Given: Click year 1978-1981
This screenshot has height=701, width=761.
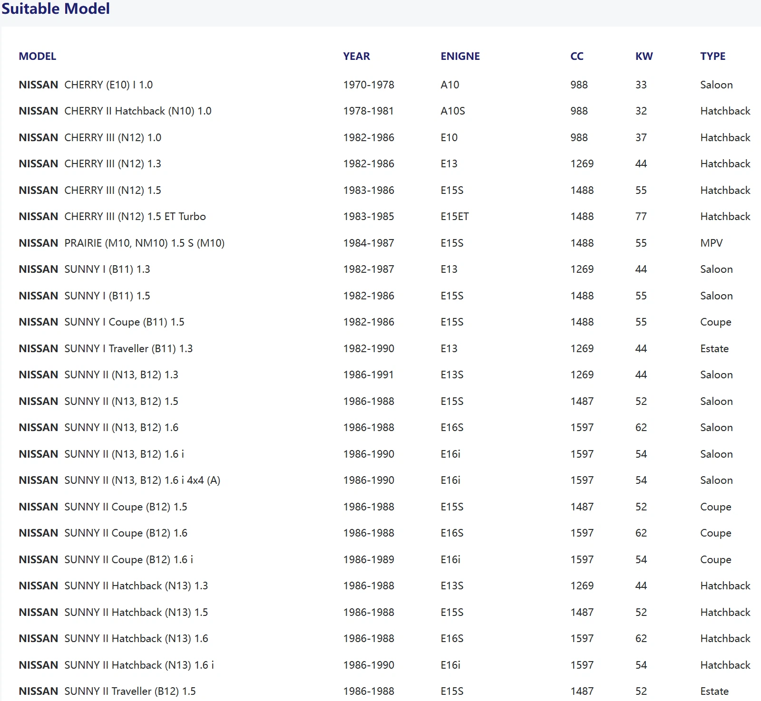Looking at the screenshot, I should point(369,111).
